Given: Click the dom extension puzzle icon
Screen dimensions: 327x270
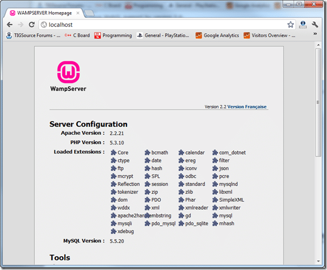Looking at the screenshot, I should click(x=113, y=200).
